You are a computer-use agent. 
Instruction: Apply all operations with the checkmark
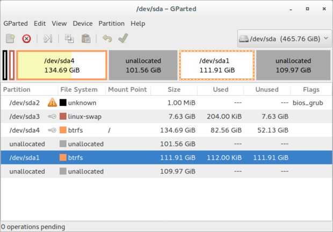tap(123, 38)
